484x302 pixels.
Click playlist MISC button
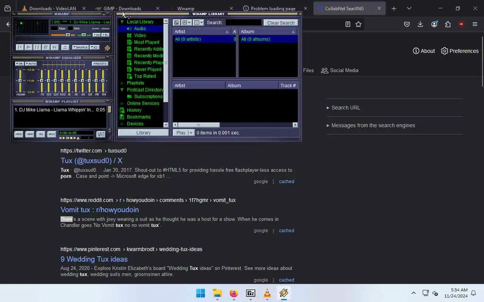(x=51, y=134)
